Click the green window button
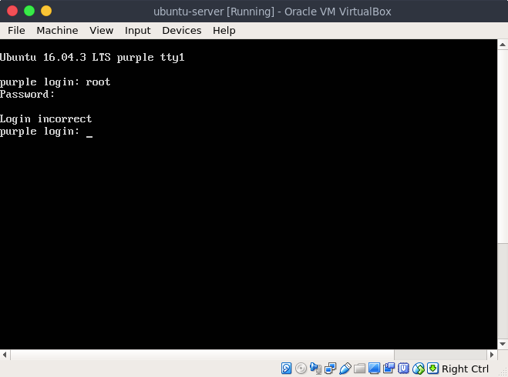Screen dimensions: 508x377 tap(29, 11)
